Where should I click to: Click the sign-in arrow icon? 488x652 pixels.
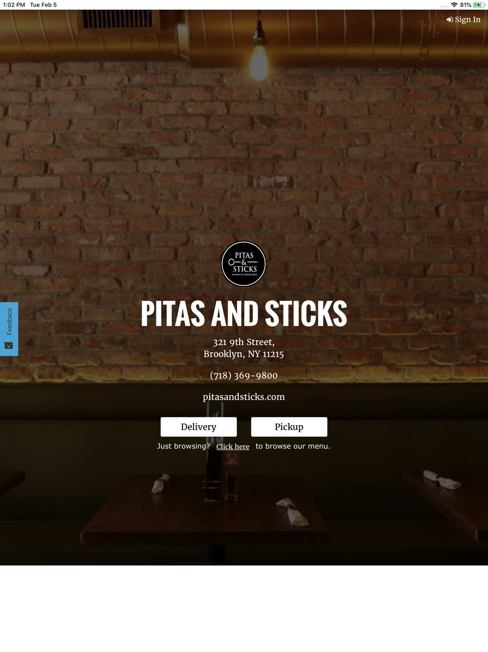pos(449,20)
